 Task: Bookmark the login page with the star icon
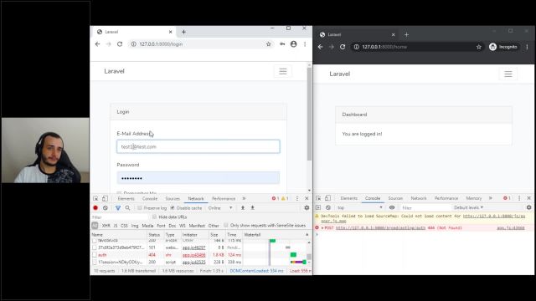[x=268, y=44]
